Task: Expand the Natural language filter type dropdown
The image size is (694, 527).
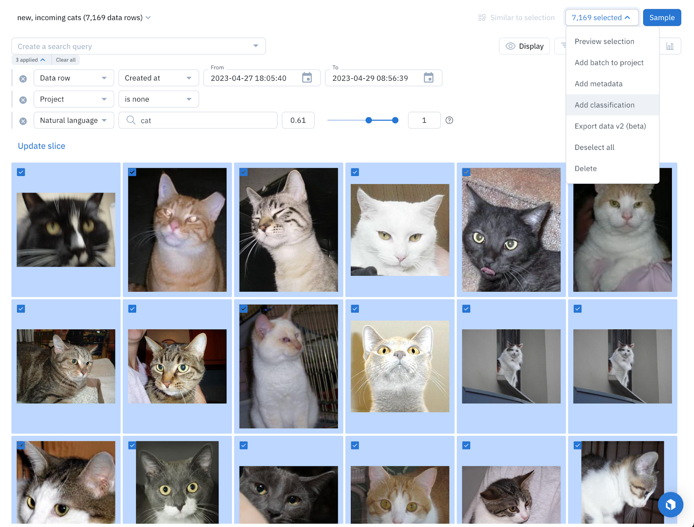Action: pos(73,120)
